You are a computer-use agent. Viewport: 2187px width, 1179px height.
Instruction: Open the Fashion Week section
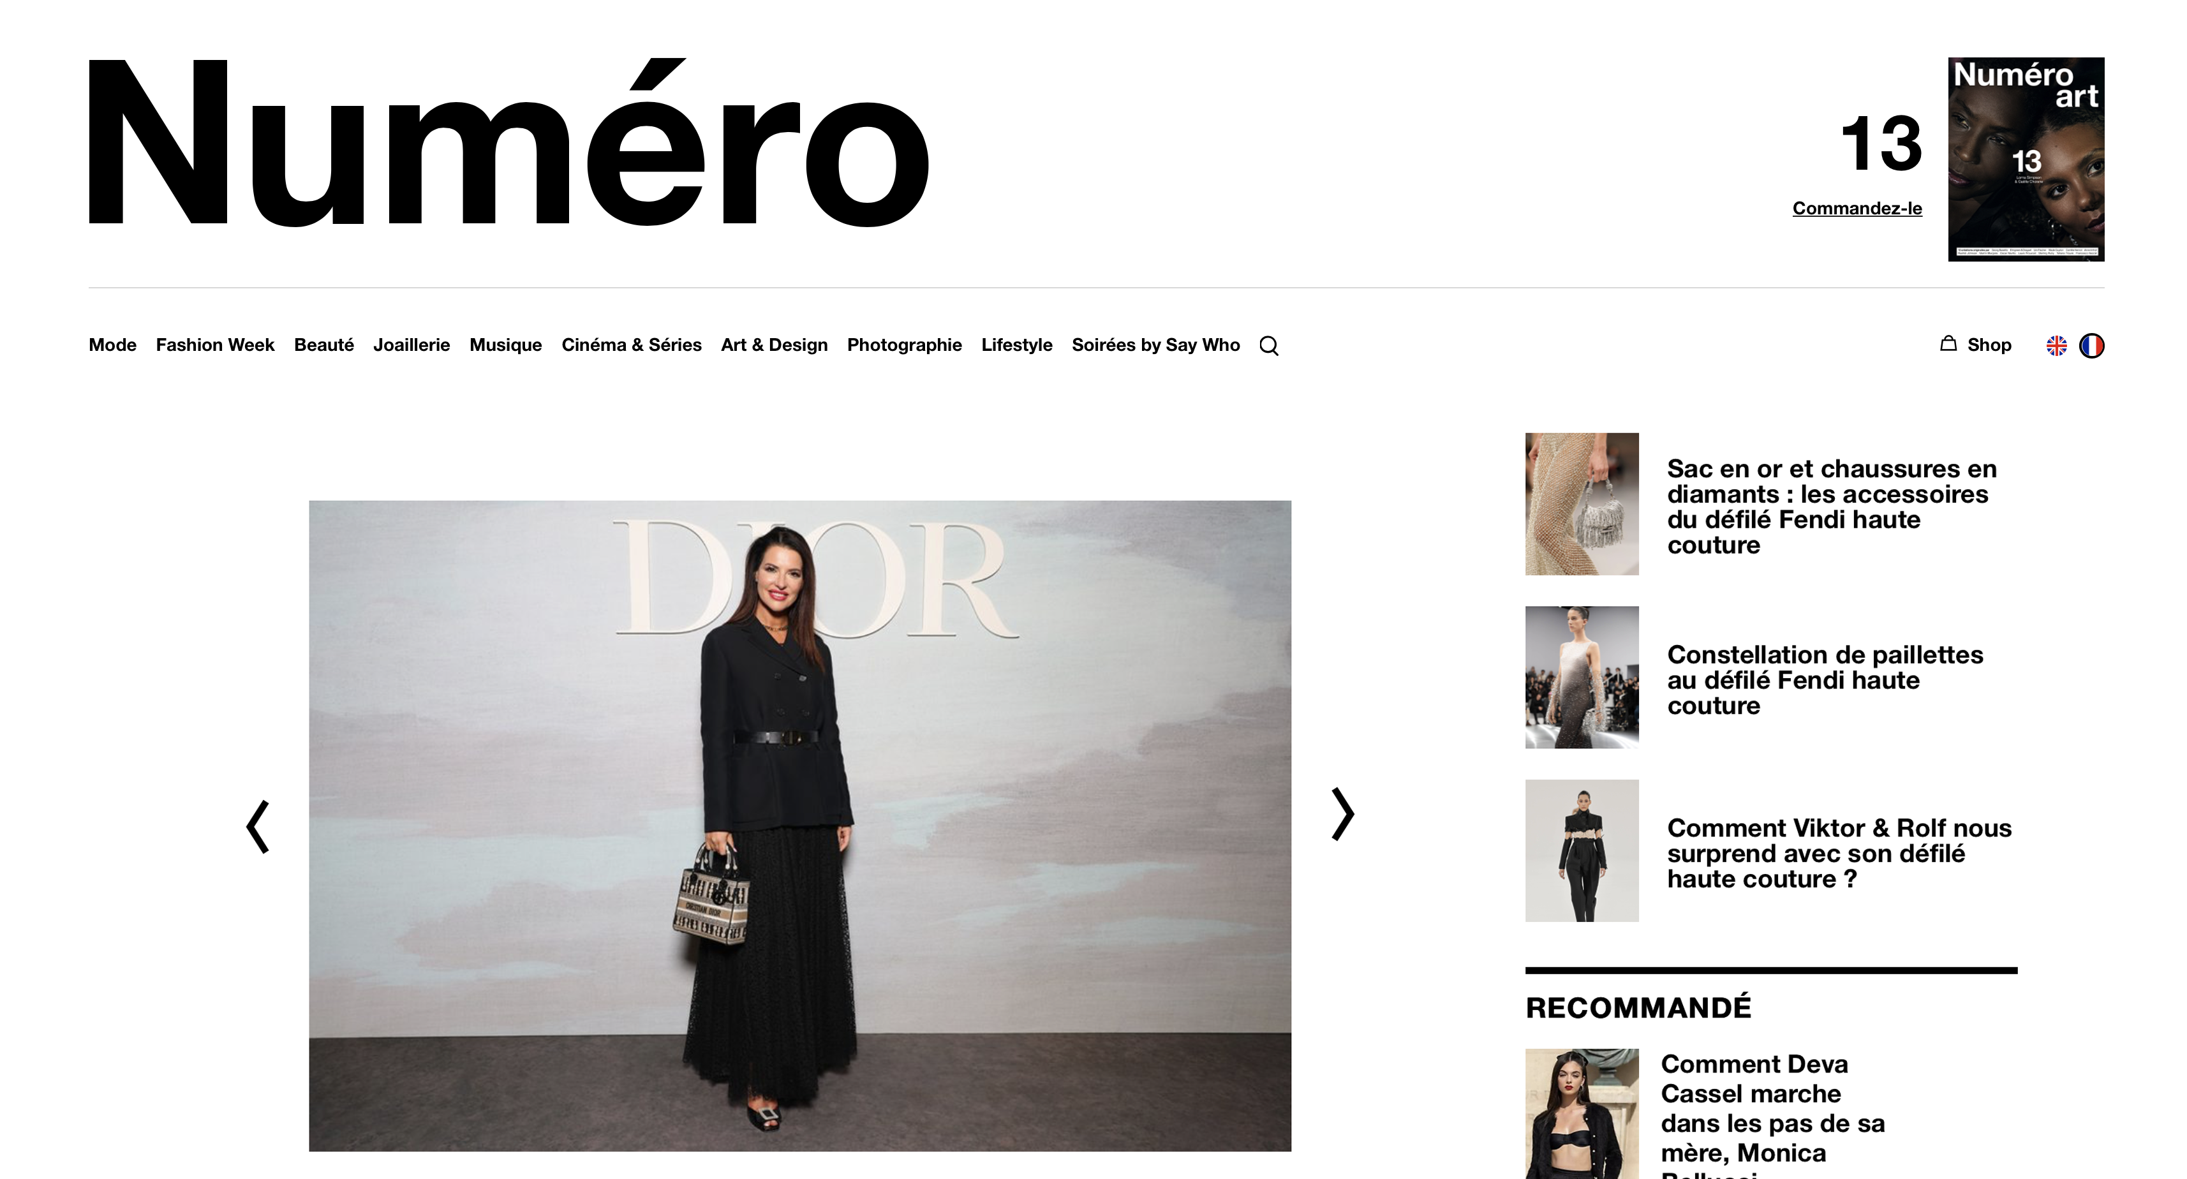(215, 345)
